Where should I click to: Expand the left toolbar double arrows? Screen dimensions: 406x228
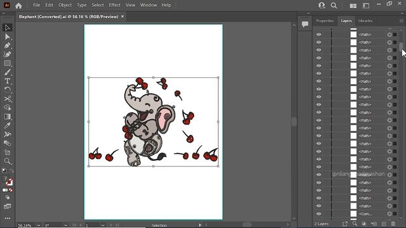[3, 13]
